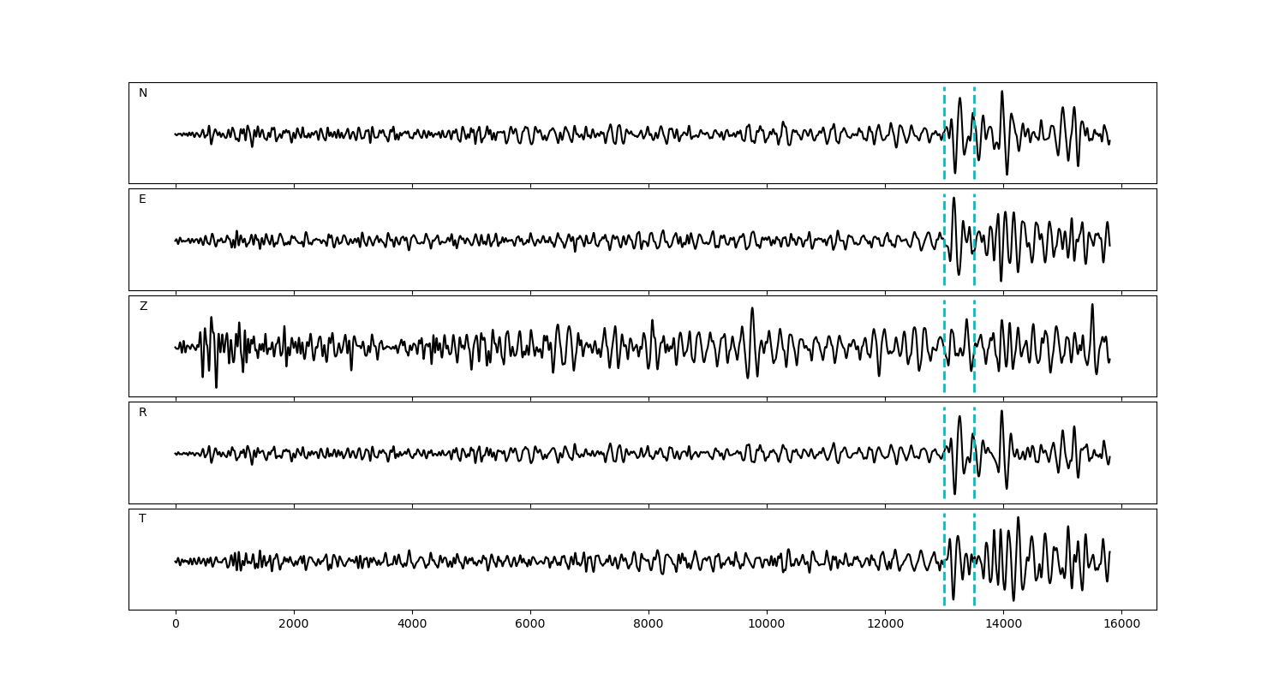The height and width of the screenshot is (685, 1285).
Task: Click the 12000 x-axis tick label
Action: [x=885, y=625]
